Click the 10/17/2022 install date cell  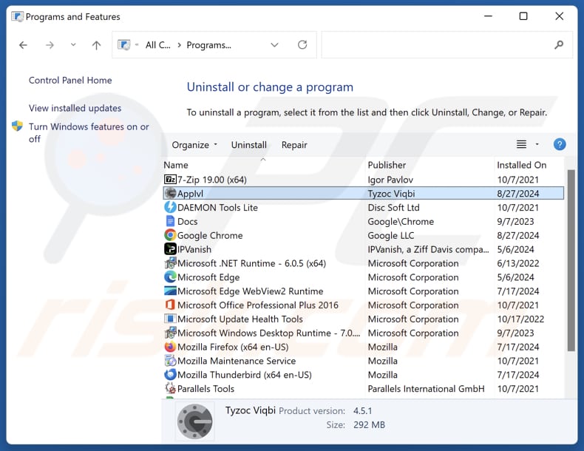520,319
